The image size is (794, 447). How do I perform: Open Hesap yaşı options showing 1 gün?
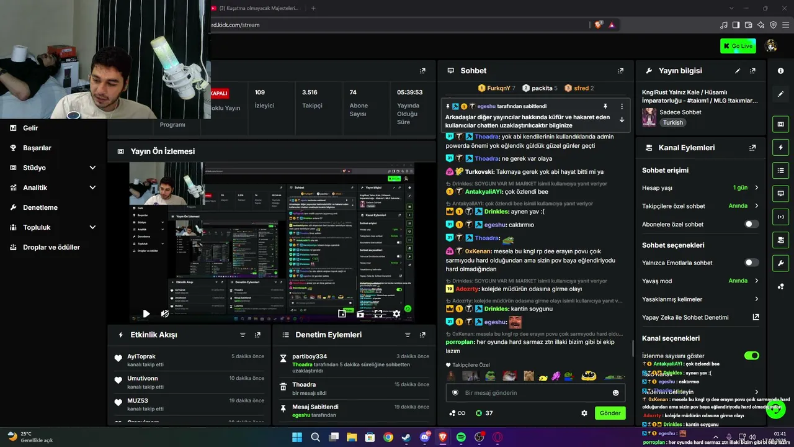pos(700,187)
